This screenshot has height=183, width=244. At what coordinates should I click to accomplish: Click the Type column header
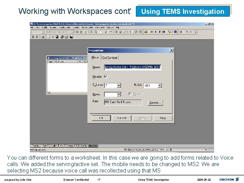point(50,62)
